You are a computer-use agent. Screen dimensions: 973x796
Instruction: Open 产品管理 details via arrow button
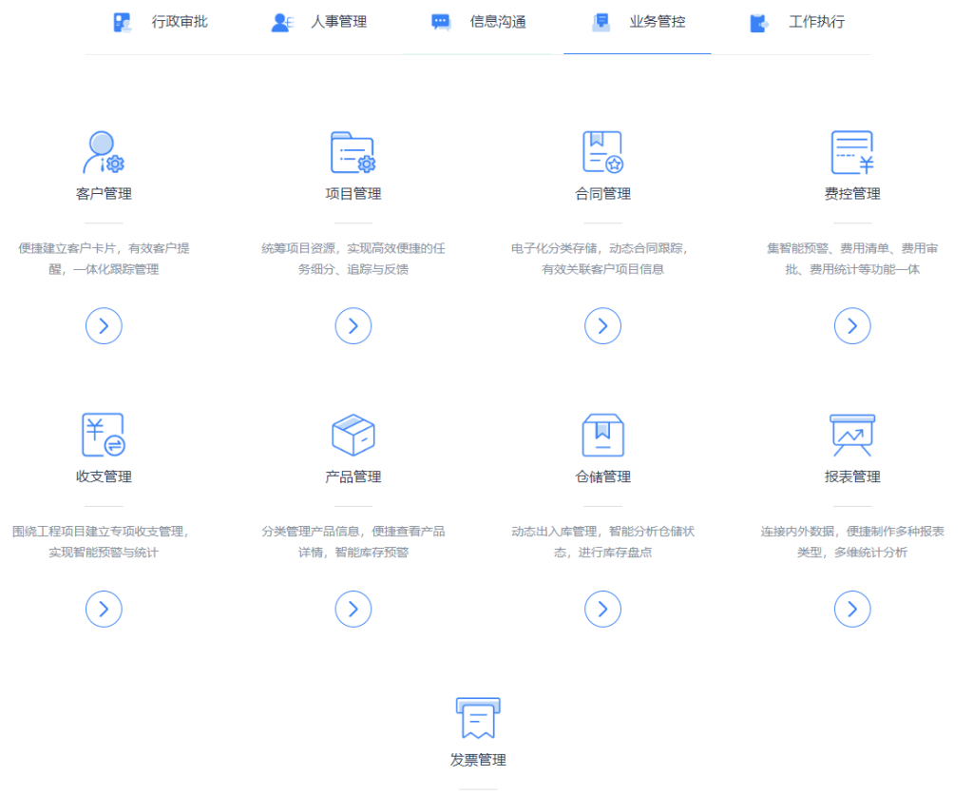(353, 609)
